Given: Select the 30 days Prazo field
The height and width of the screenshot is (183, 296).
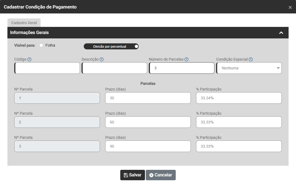Looking at the screenshot, I should click(x=148, y=98).
